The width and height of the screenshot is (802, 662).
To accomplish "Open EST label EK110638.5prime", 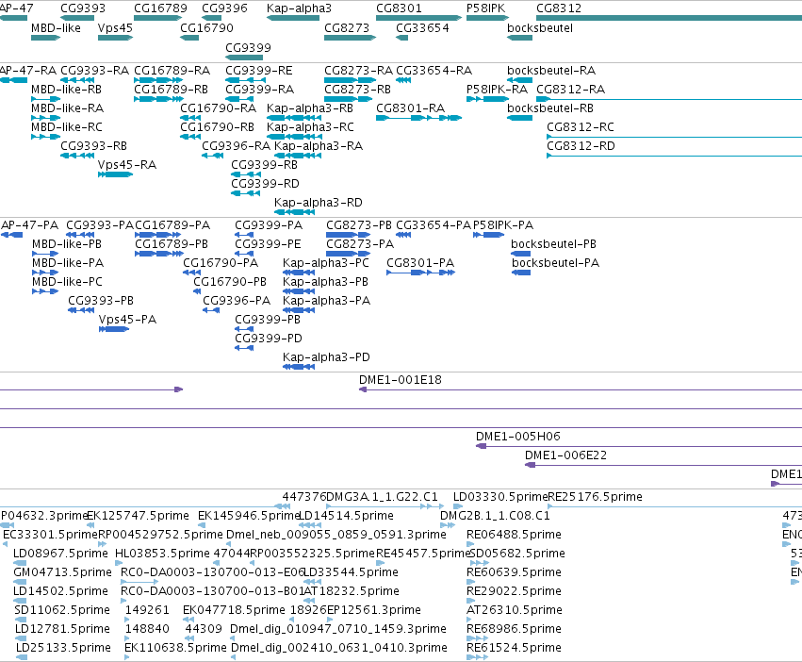I will coord(175,648).
